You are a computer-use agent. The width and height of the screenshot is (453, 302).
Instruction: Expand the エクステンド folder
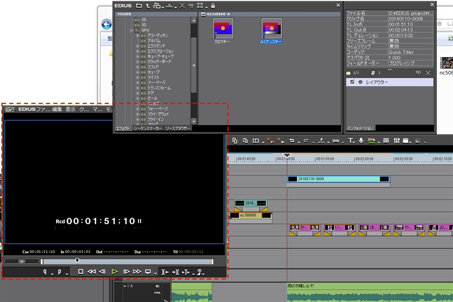(138, 46)
